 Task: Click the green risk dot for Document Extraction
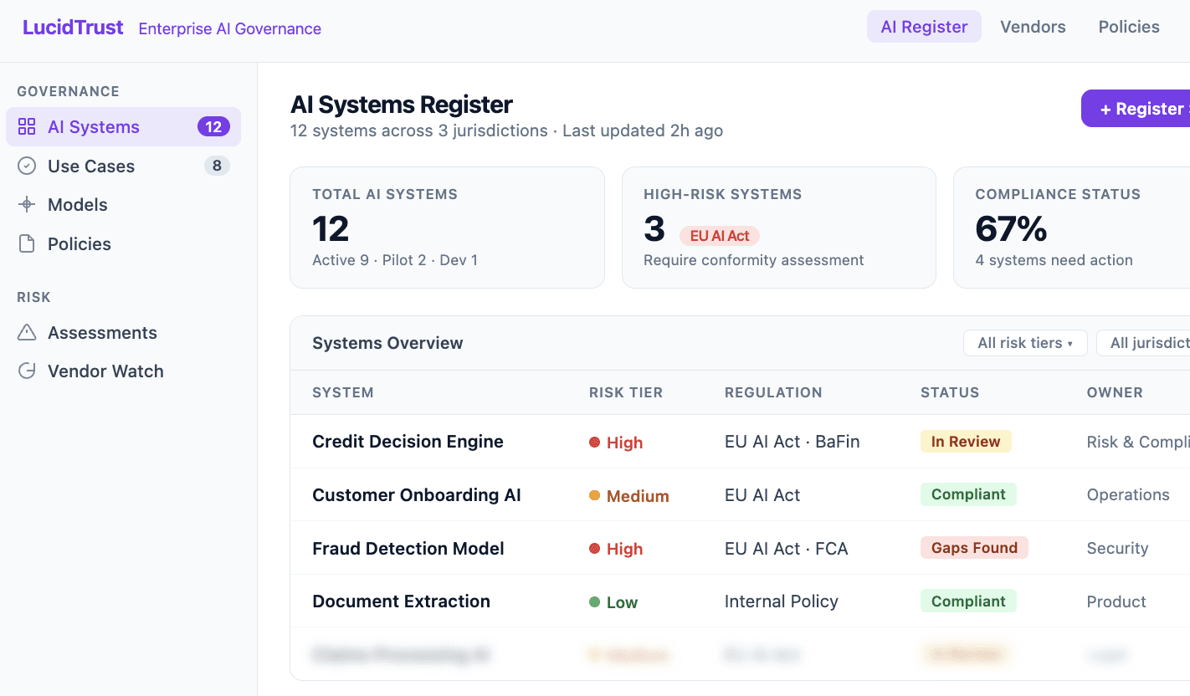pos(594,601)
